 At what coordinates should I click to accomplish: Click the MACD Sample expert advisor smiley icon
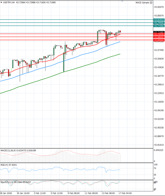(150, 2)
